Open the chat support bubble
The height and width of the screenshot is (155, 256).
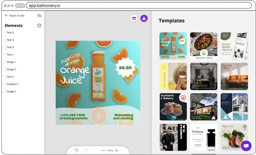pos(246,146)
